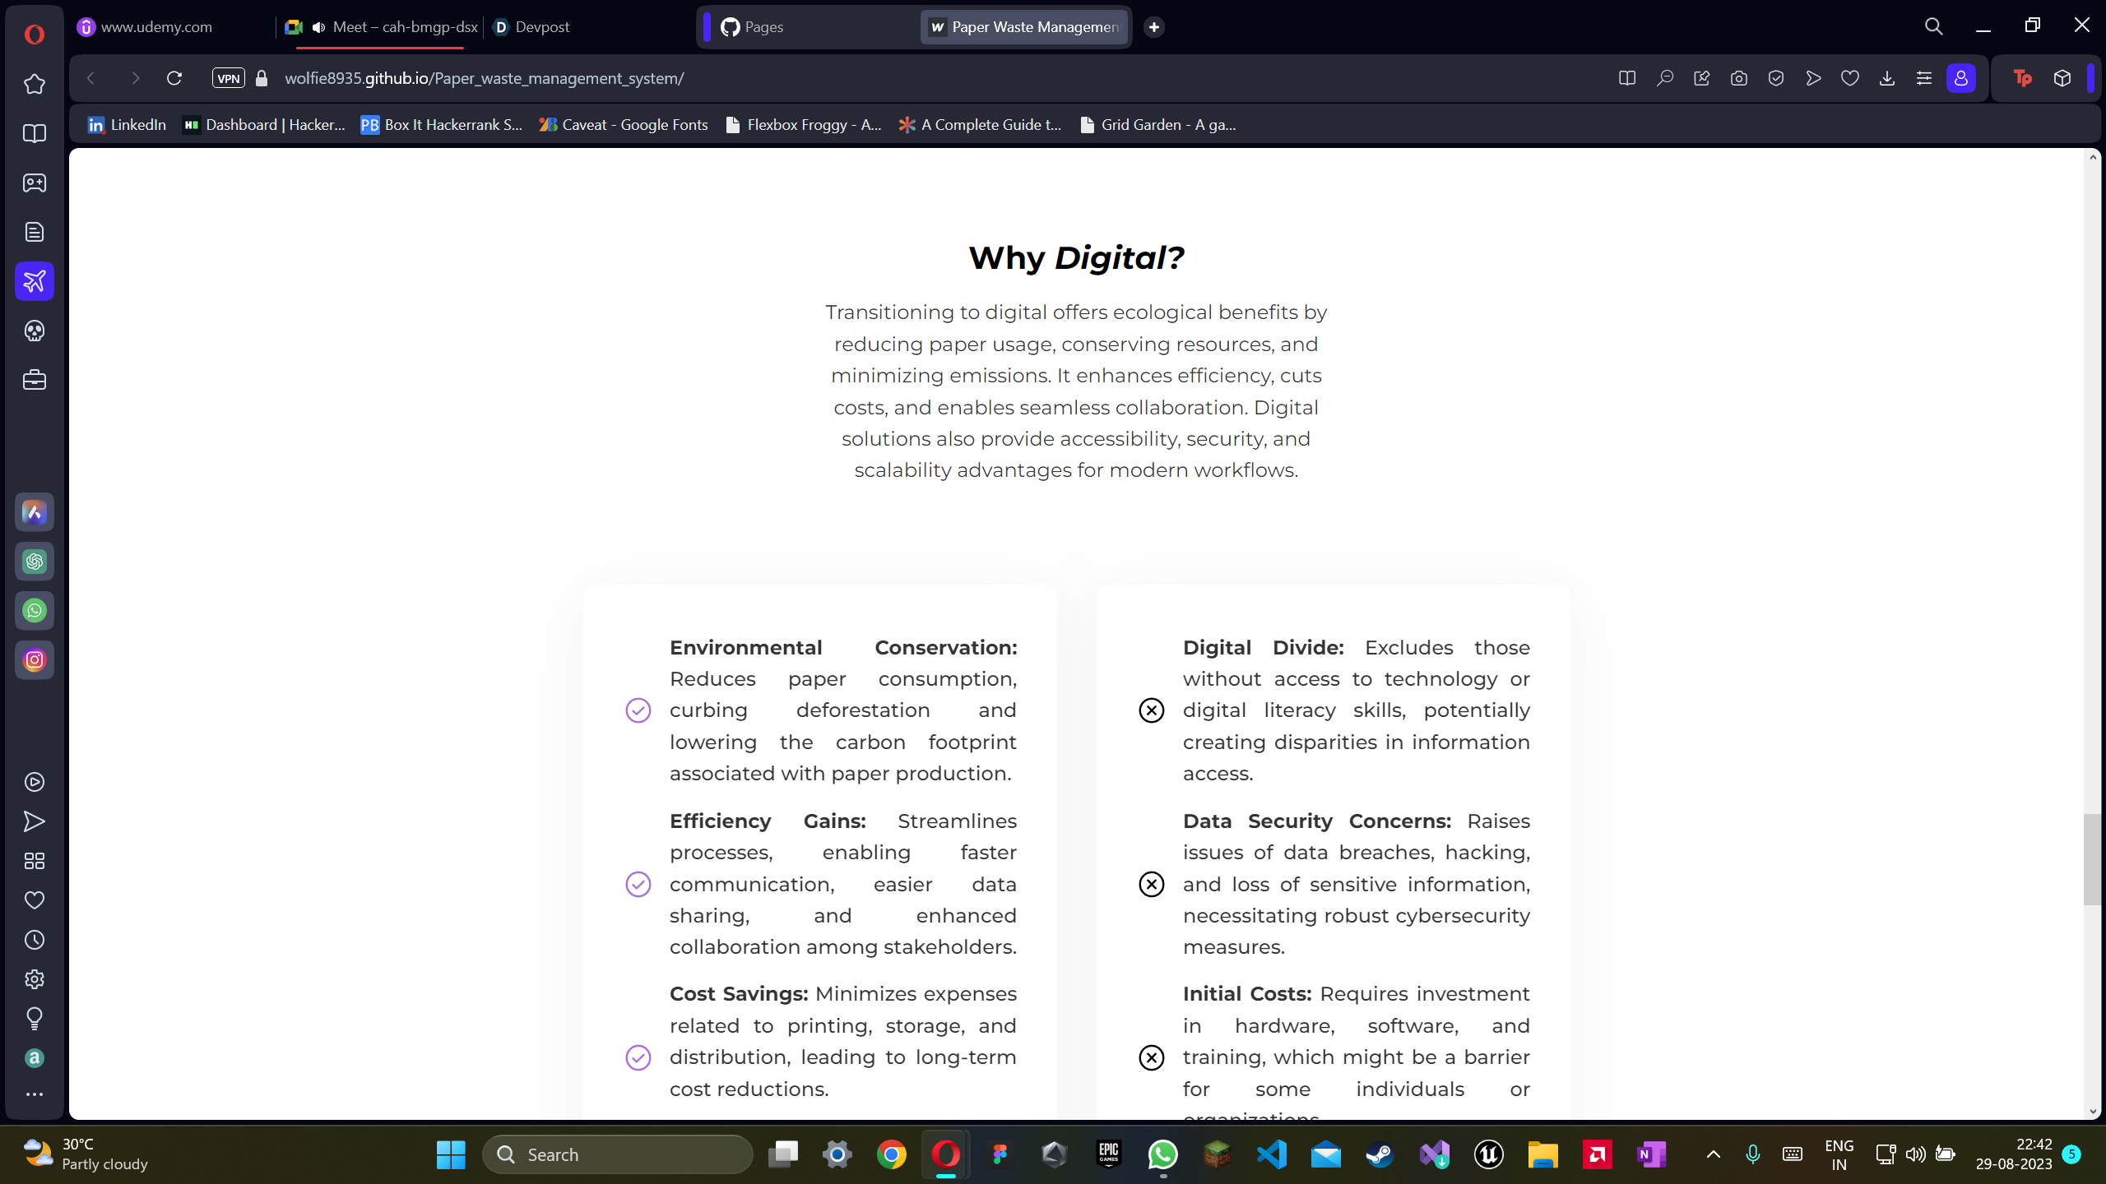
Task: Open Opera sidebar settings gear
Action: 34,979
